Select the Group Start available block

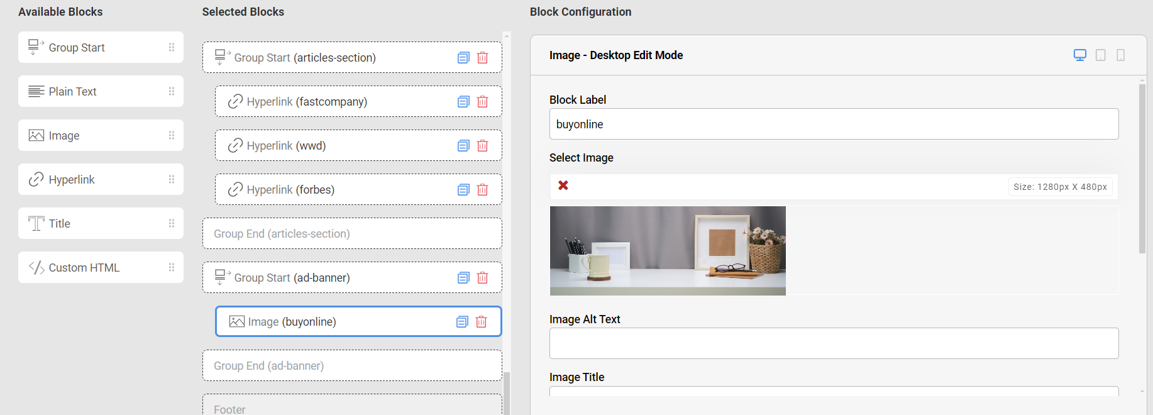click(x=77, y=48)
